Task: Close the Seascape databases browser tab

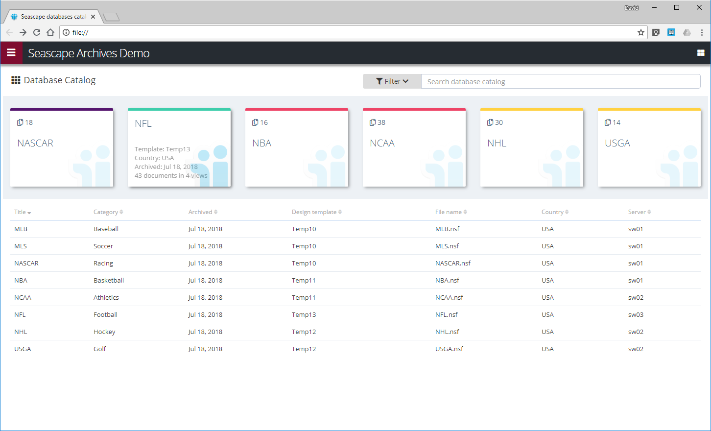Action: point(93,17)
